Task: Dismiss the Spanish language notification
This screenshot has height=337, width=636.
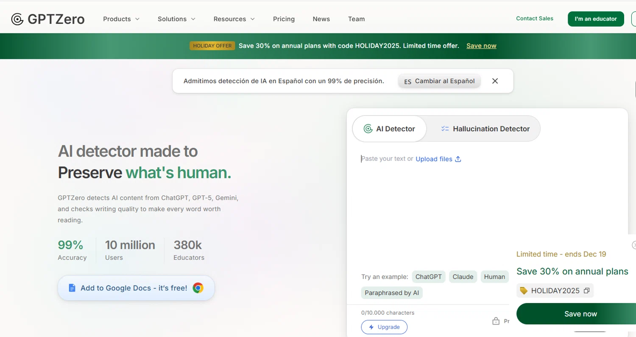Action: [x=495, y=81]
